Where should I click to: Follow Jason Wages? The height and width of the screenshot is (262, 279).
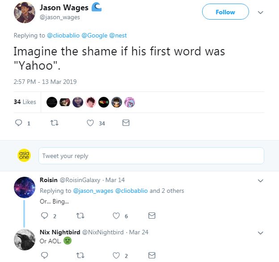225,12
